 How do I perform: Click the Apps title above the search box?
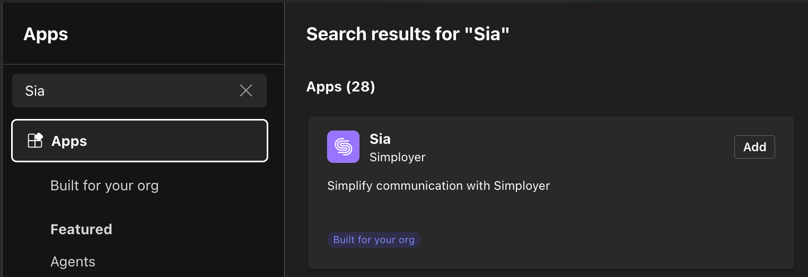(x=46, y=34)
